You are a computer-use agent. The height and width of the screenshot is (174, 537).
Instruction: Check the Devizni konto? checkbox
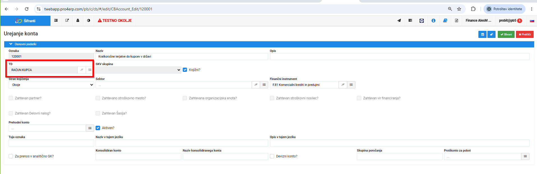[272, 156]
